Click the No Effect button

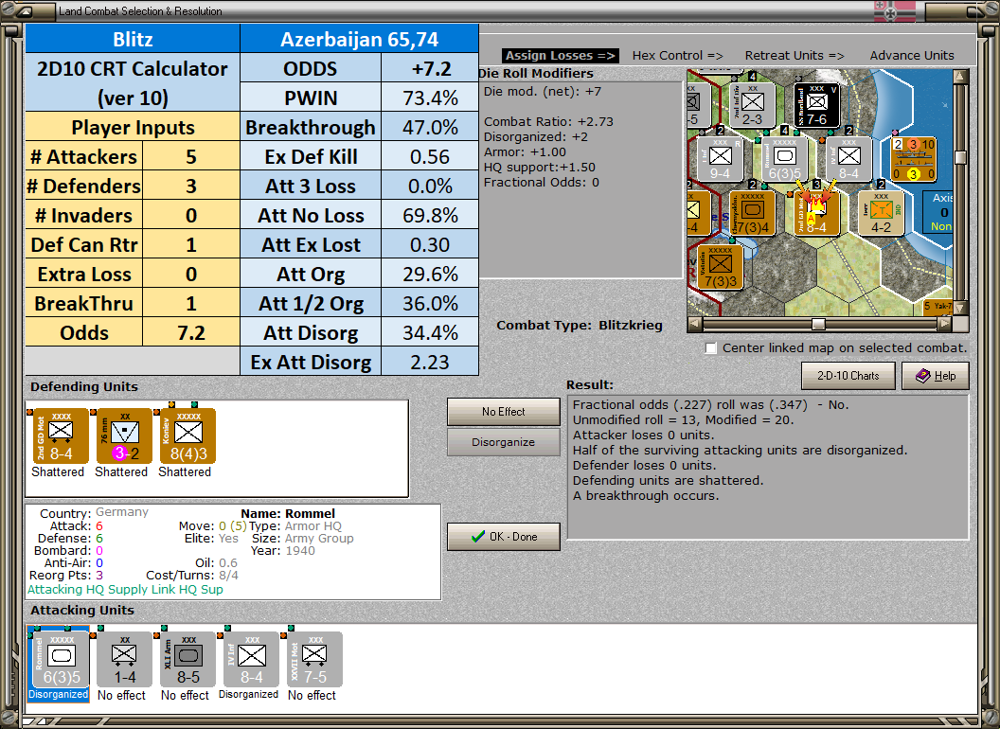(503, 412)
